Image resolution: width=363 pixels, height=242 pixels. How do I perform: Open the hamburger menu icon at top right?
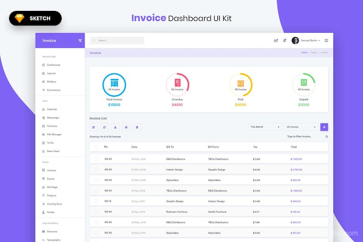326,40
